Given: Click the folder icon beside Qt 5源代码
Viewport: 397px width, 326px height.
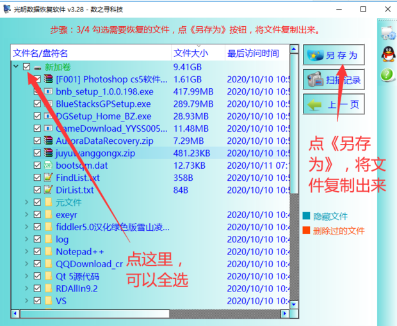Looking at the screenshot, I should tap(49, 276).
